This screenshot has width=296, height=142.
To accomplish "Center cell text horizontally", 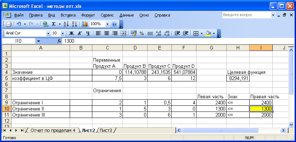I will coord(107,33).
